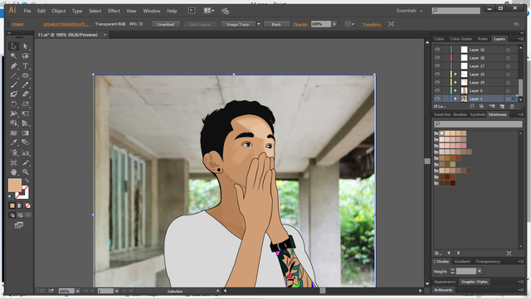531x299 pixels.
Task: Switch to the Gradient tab
Action: point(462,262)
